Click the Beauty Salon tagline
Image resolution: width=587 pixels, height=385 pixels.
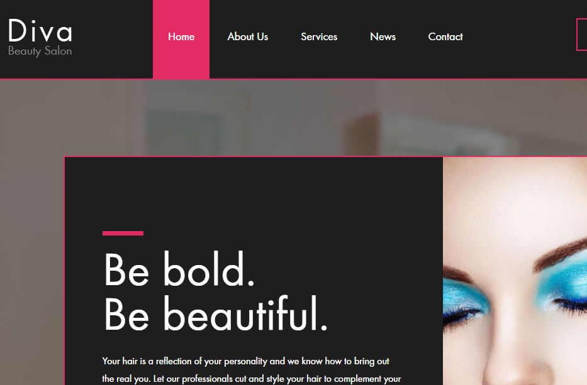coord(40,51)
